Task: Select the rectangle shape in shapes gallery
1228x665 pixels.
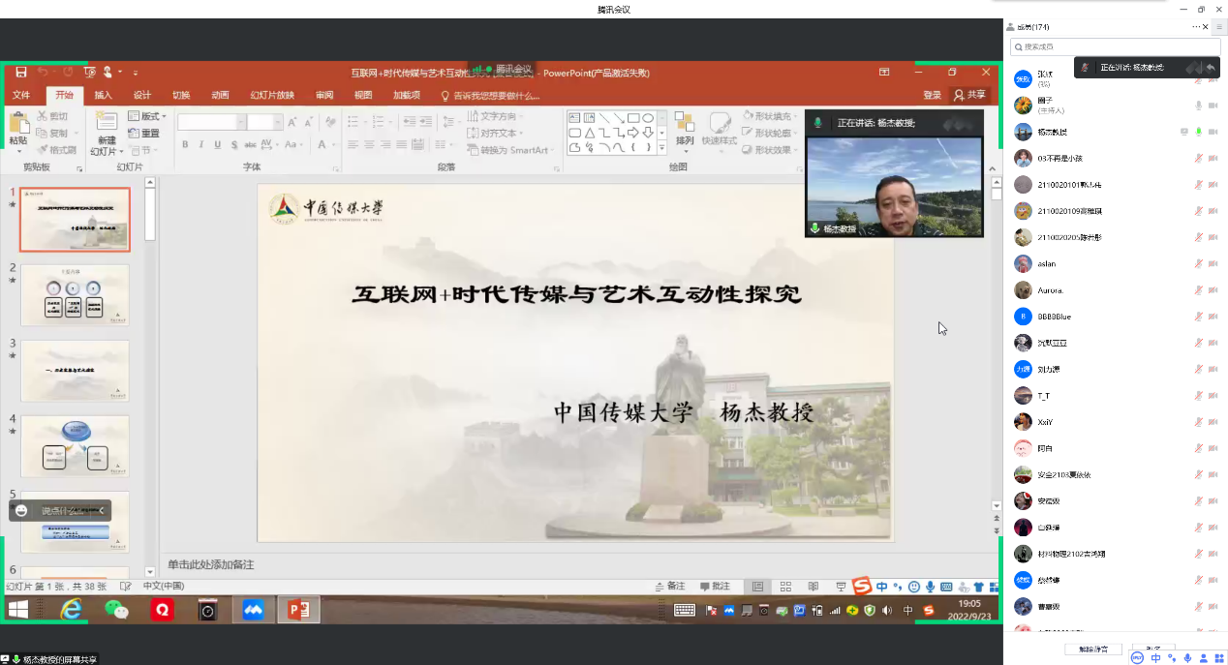Action: [633, 118]
